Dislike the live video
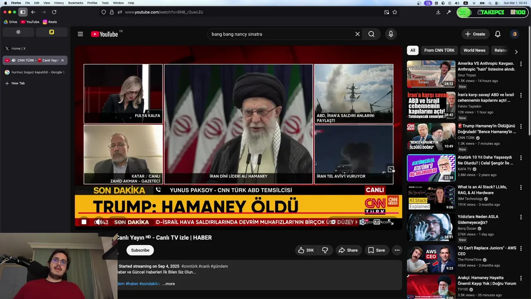 click(325, 250)
